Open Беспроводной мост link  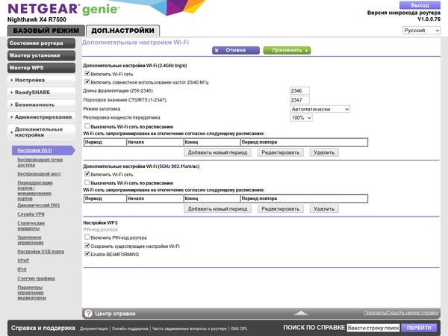tap(39, 174)
